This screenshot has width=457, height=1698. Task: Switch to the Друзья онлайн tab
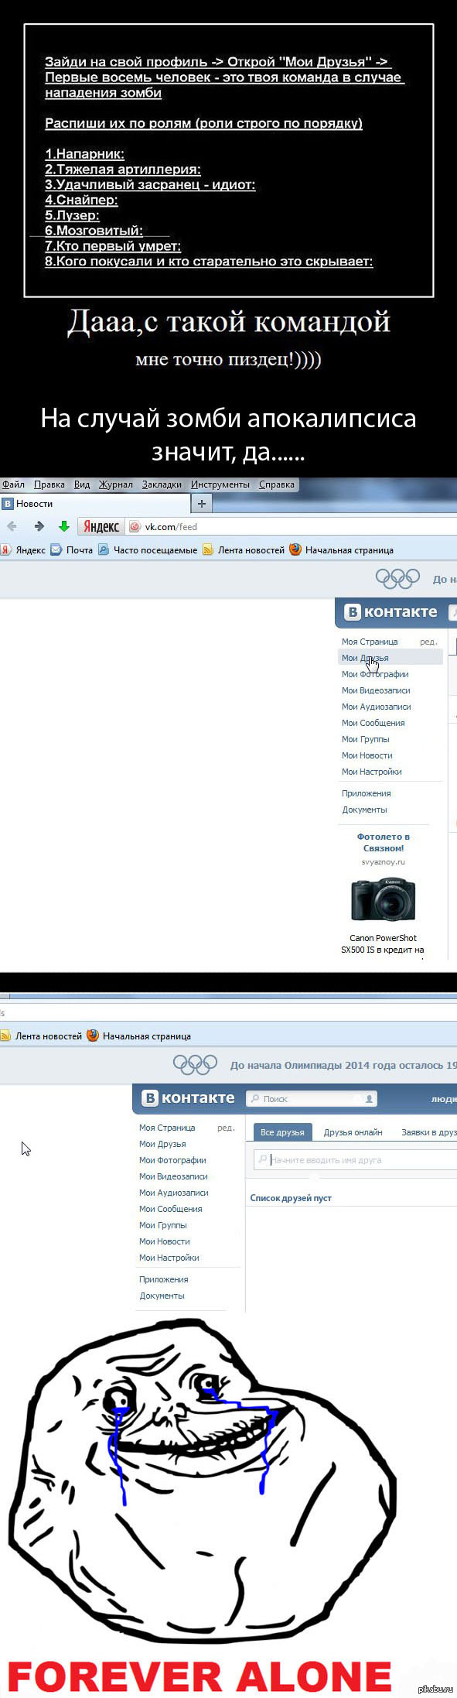(353, 1131)
